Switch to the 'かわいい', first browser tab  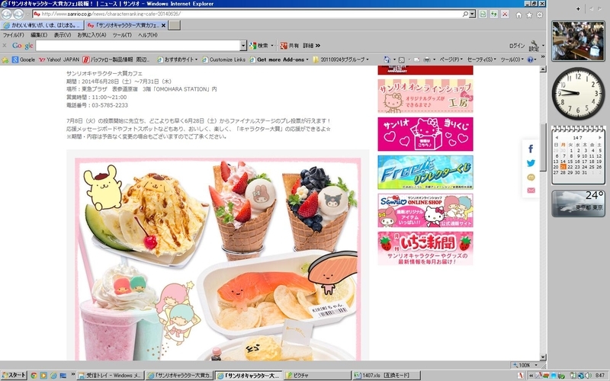[x=42, y=25]
